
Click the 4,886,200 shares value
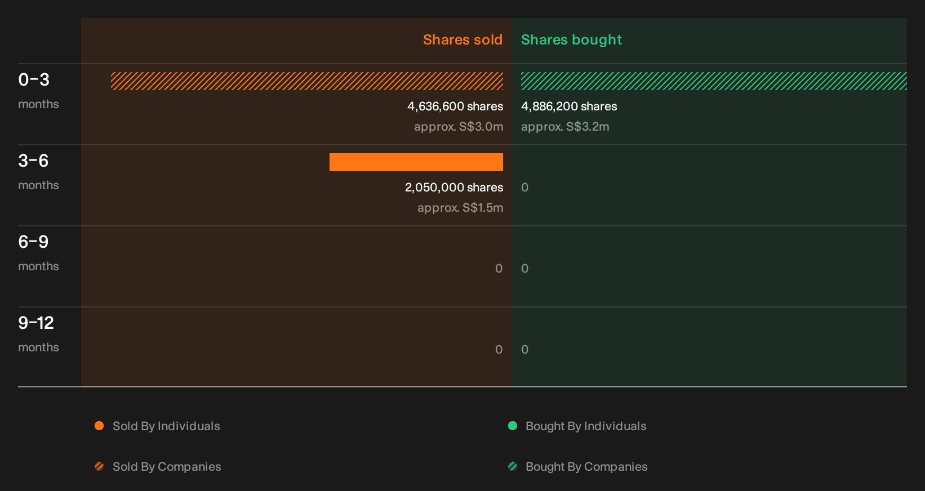(x=569, y=106)
